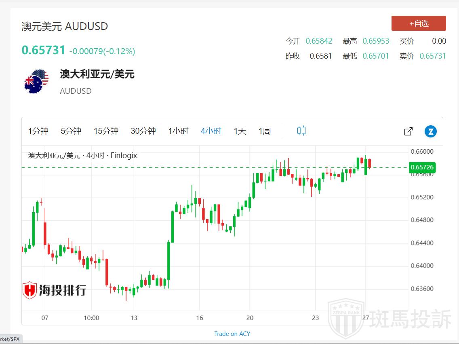The width and height of the screenshot is (459, 344).
Task: Click the 澳元美元 AUDUSD page title
Action: click(65, 26)
